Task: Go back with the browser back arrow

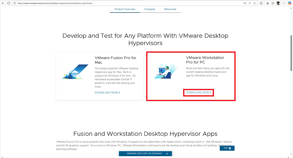Action: [3, 3]
